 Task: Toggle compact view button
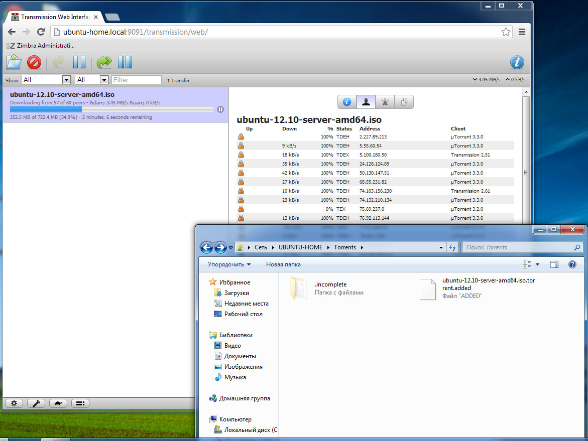[80, 403]
